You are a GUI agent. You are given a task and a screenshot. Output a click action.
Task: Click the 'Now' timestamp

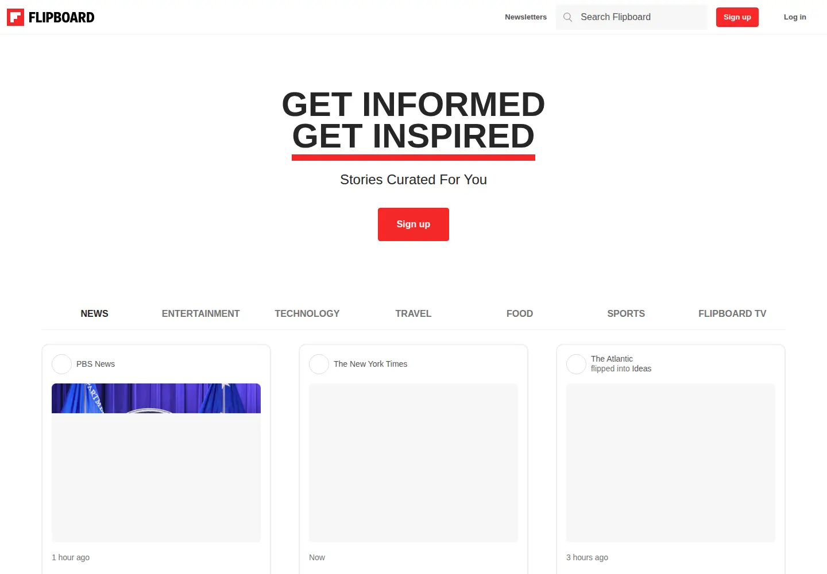click(x=317, y=557)
